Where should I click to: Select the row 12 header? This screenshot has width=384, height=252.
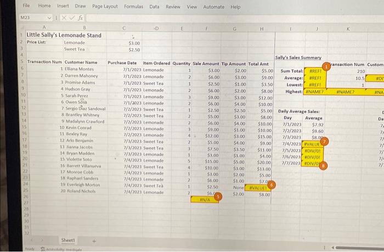(24, 108)
